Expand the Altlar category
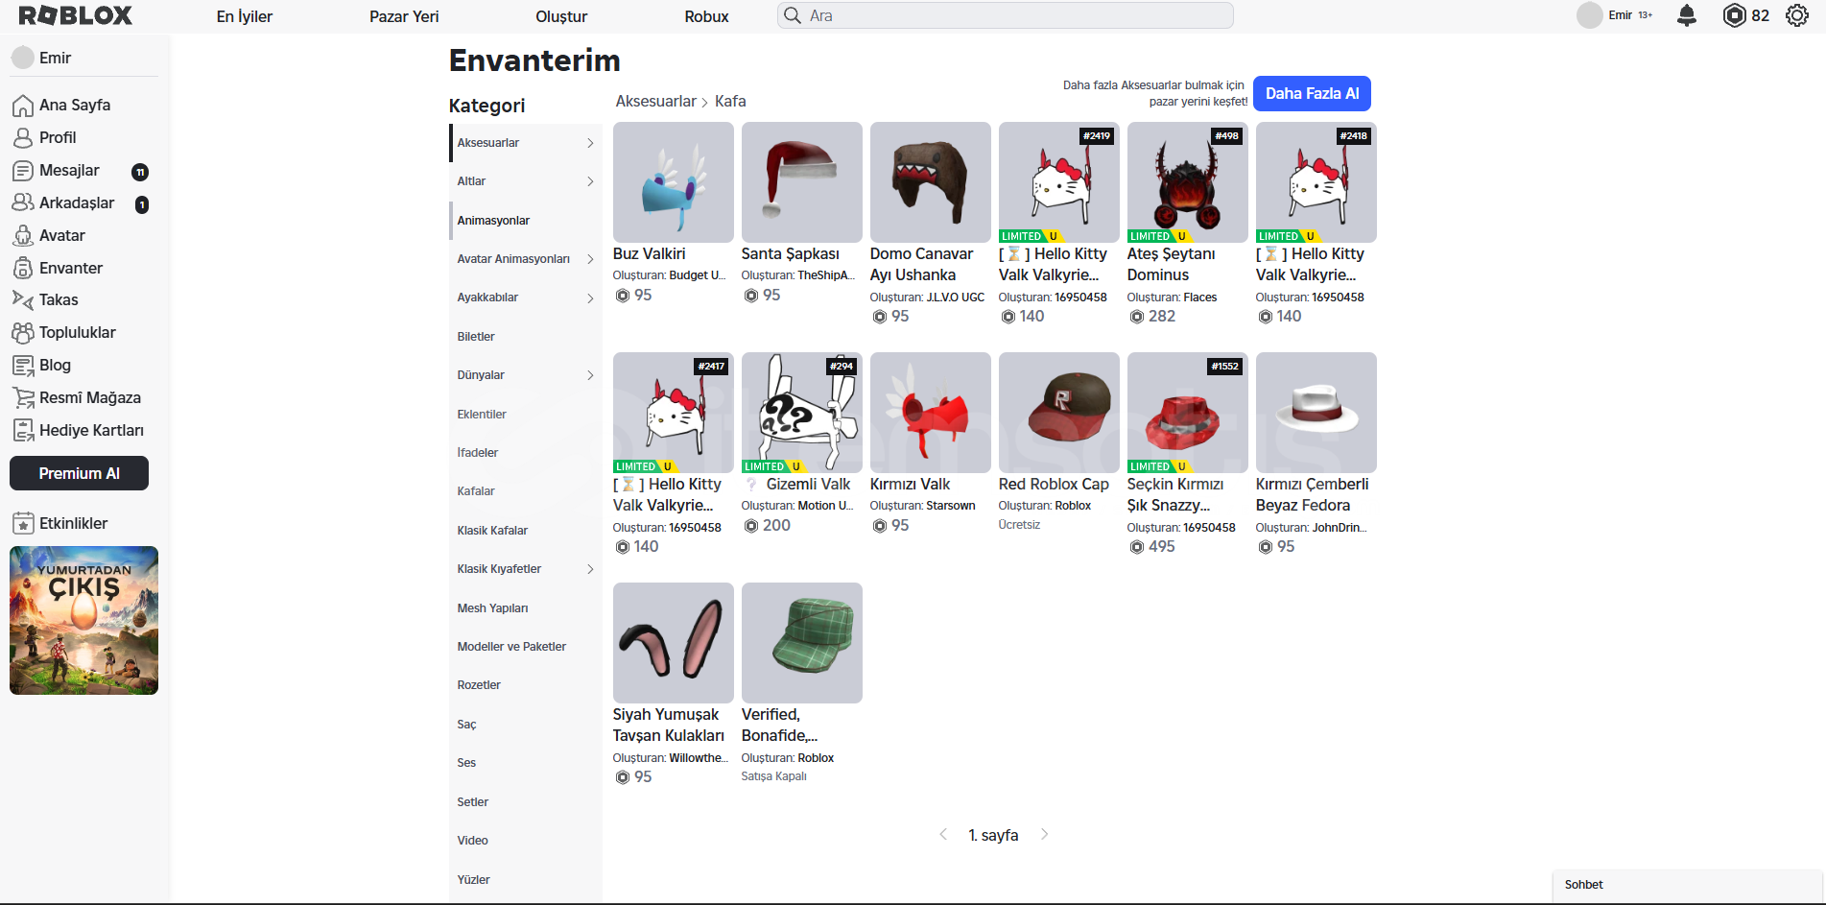 pyautogui.click(x=590, y=181)
